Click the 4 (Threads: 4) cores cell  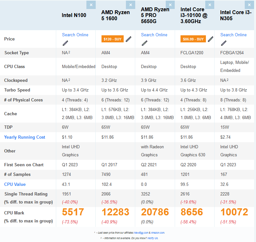tap(75, 100)
